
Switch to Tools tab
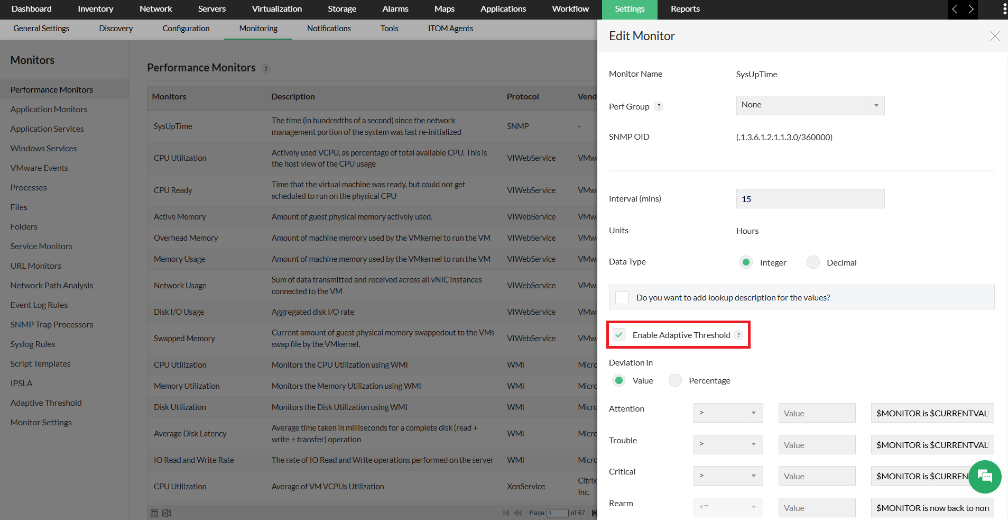(390, 29)
